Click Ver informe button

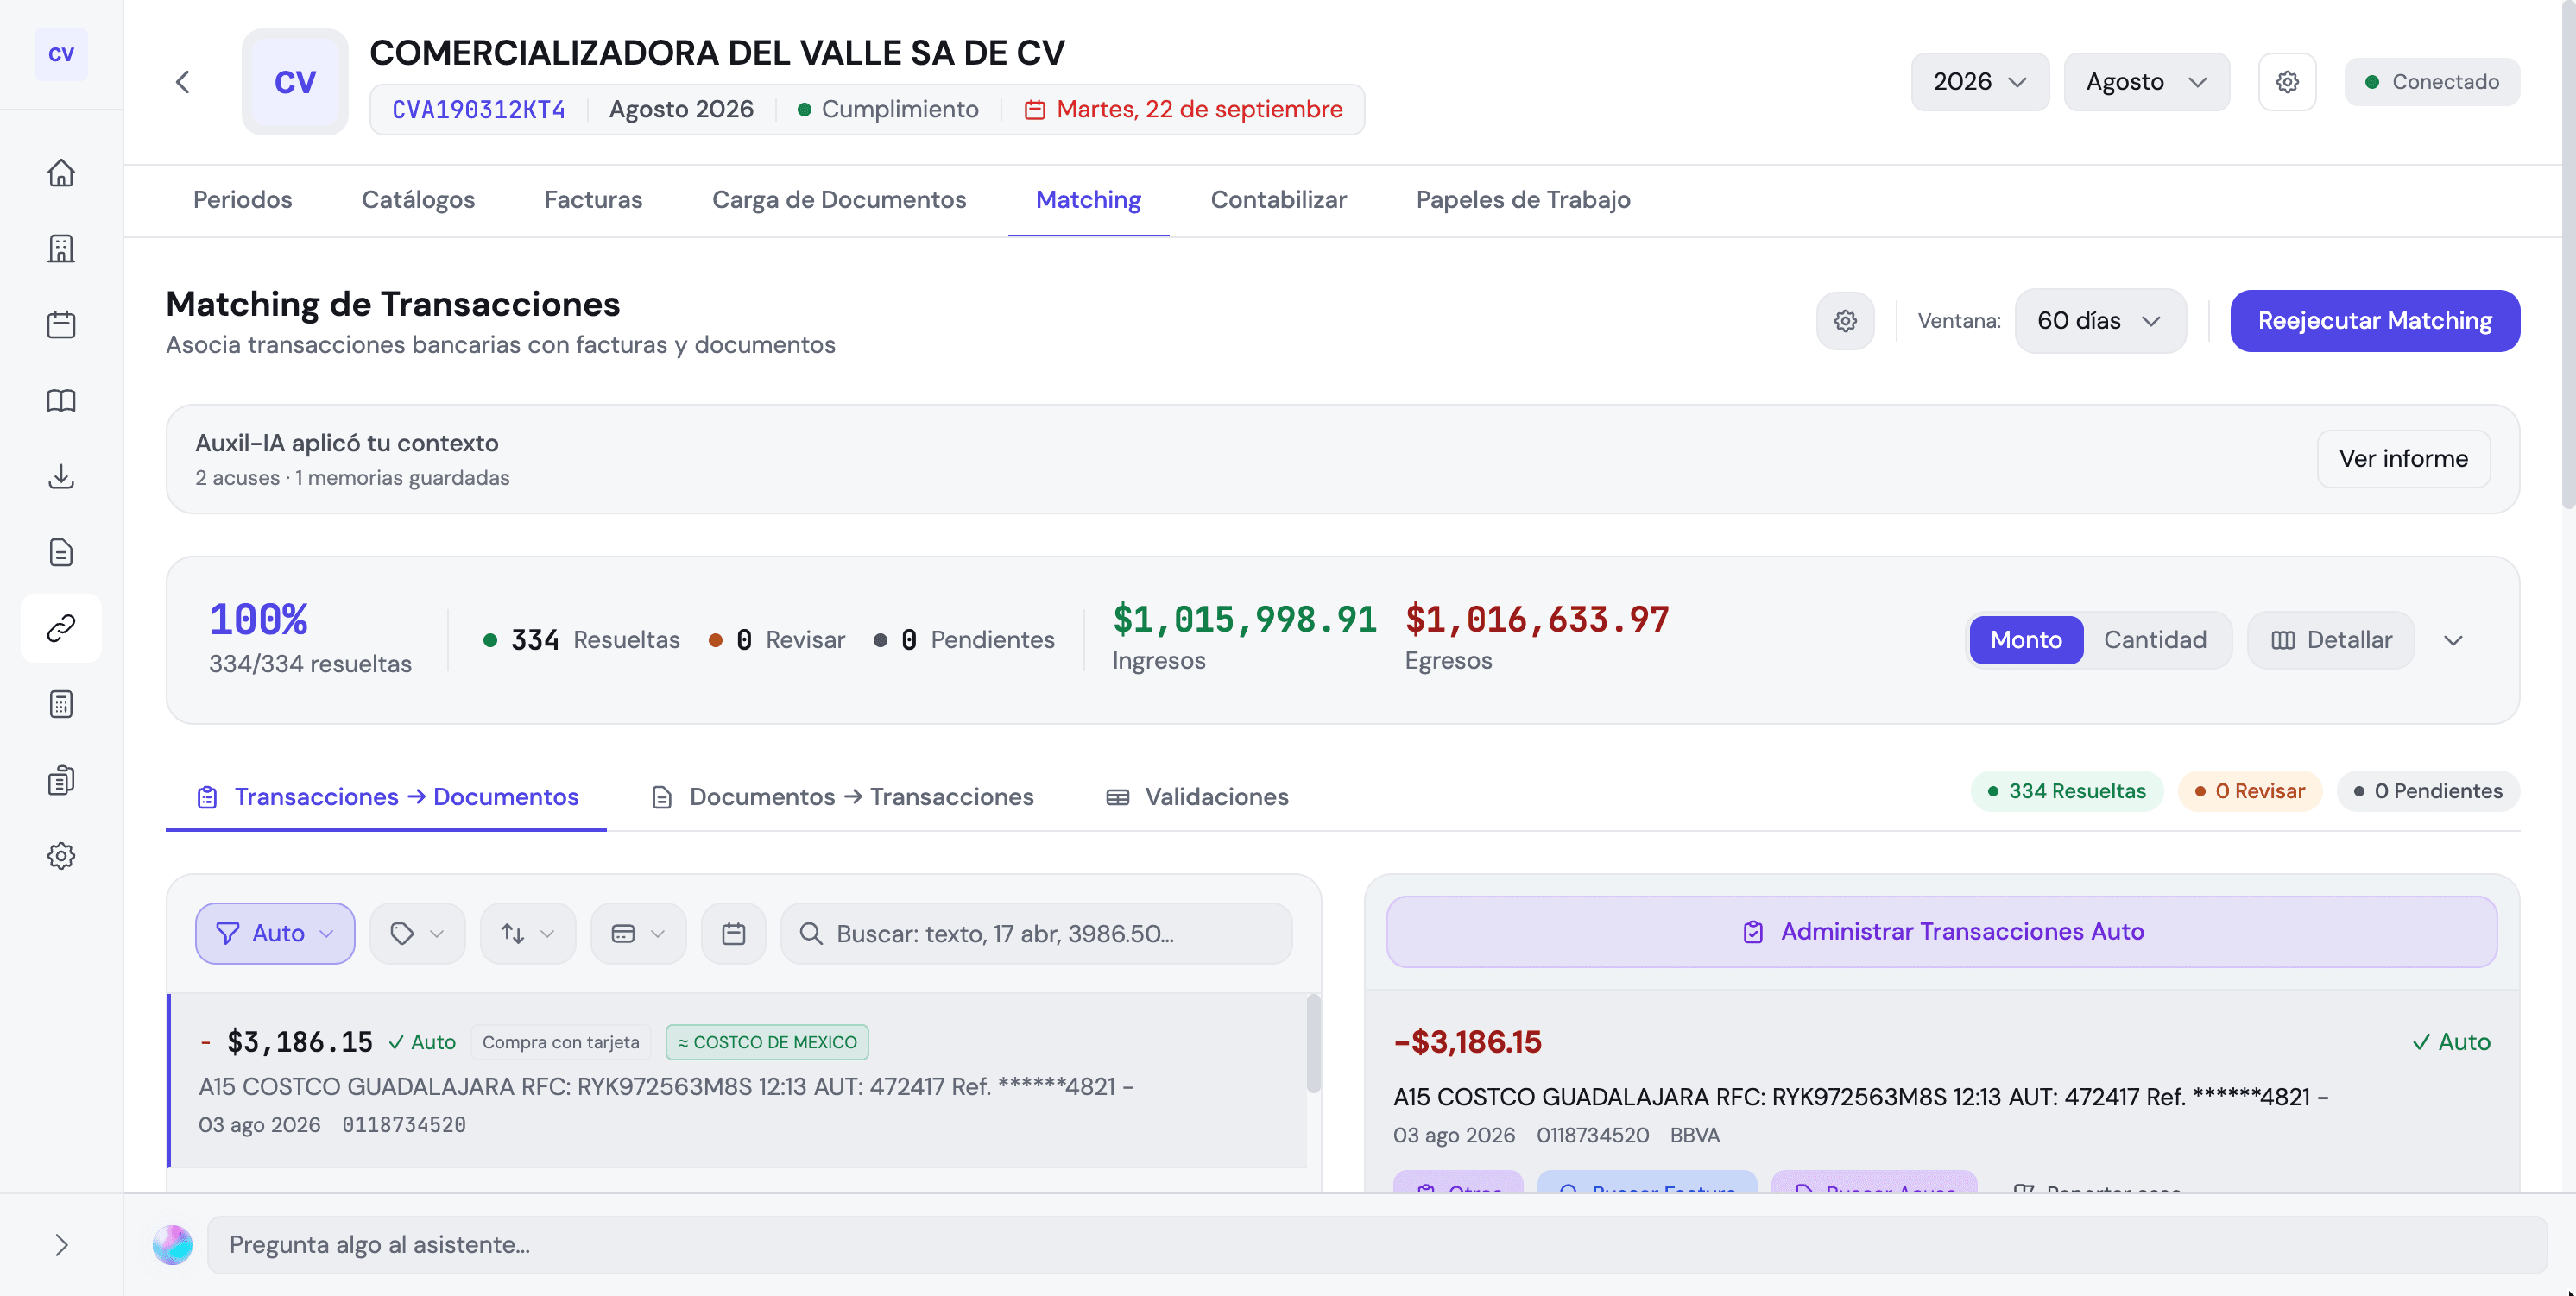click(2403, 459)
